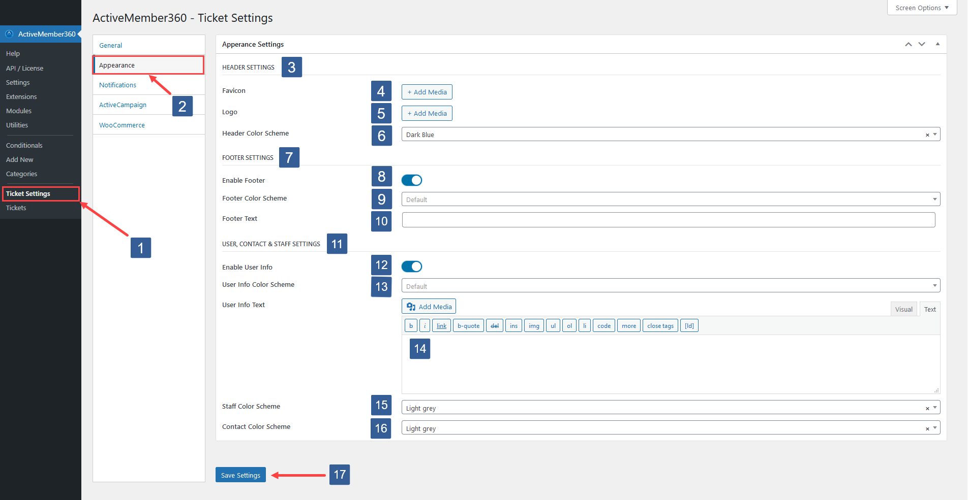968x500 pixels.
Task: Apply italic formatting in the editor toolbar
Action: click(x=425, y=325)
